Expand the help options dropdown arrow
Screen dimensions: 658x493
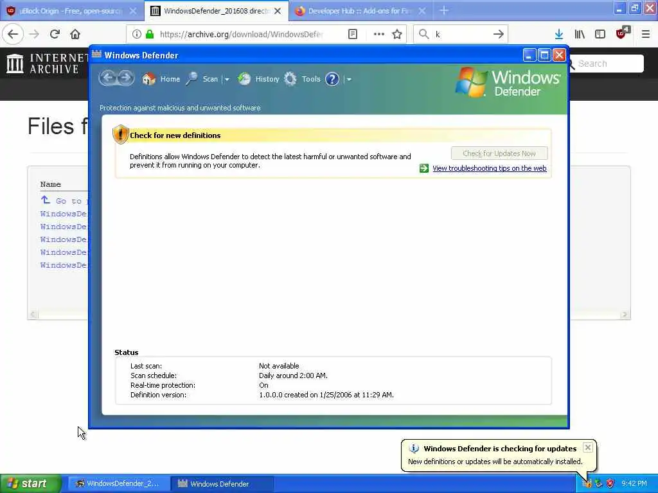349,79
